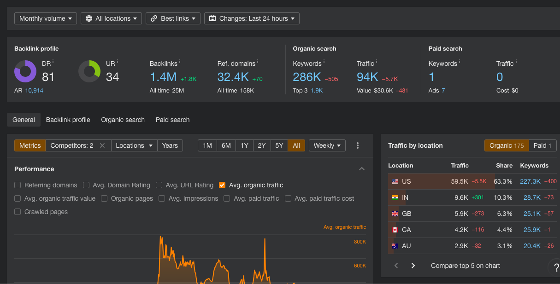This screenshot has width=560, height=284.
Task: Switch to the Organic search tab
Action: 123,120
